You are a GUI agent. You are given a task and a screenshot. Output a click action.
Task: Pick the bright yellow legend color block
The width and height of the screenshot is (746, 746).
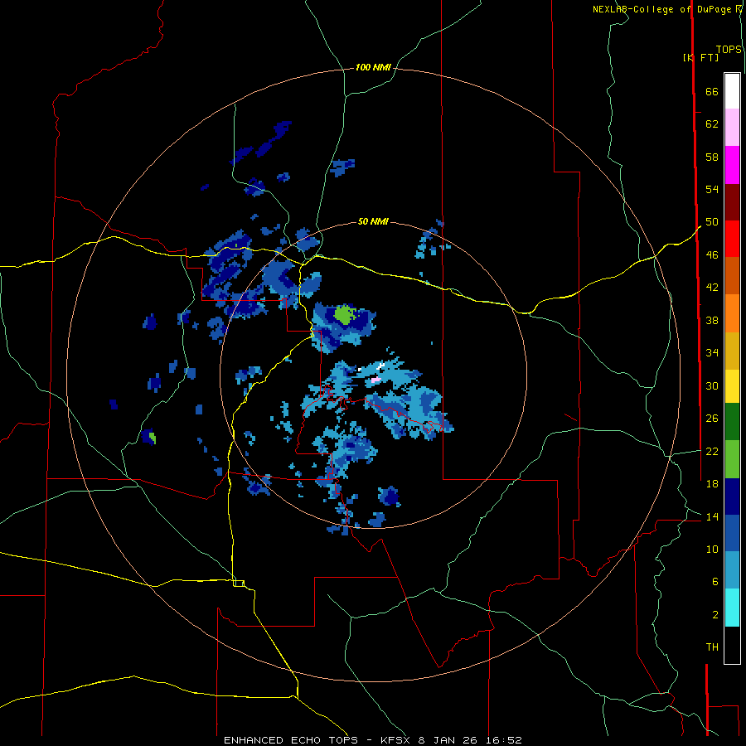pyautogui.click(x=732, y=385)
